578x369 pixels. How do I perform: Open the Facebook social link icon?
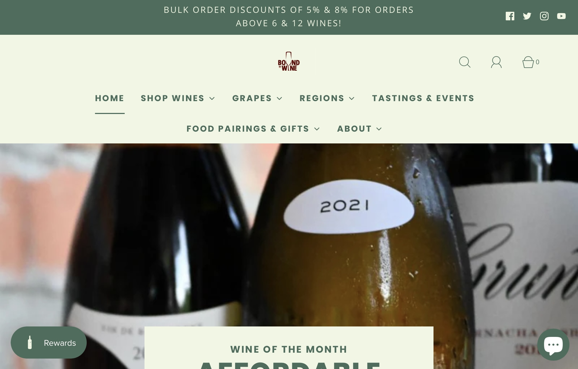[510, 16]
